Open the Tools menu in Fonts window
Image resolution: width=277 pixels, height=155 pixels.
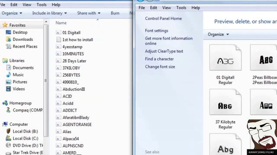[x=181, y=8]
